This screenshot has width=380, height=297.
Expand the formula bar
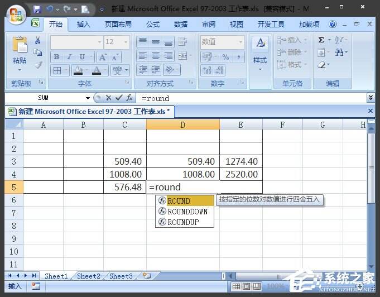click(371, 98)
